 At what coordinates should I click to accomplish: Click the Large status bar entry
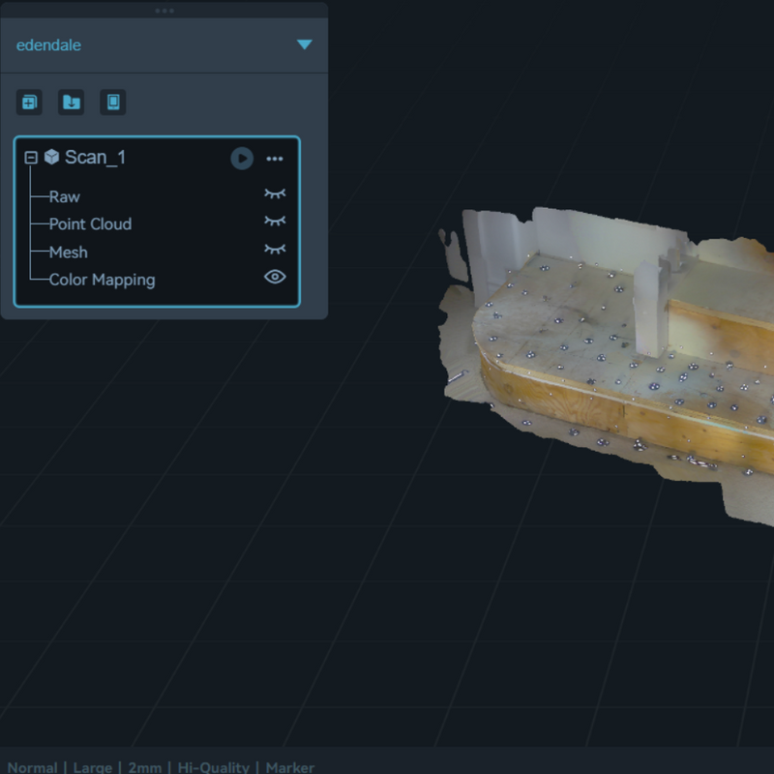[x=93, y=767]
